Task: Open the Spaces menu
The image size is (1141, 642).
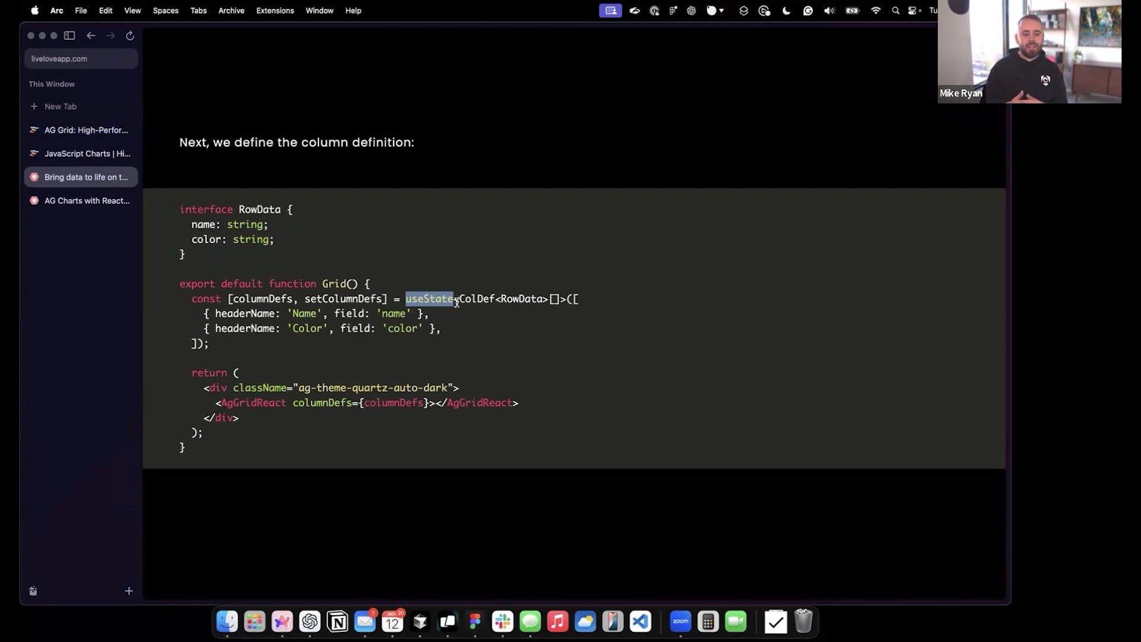Action: coord(165,11)
